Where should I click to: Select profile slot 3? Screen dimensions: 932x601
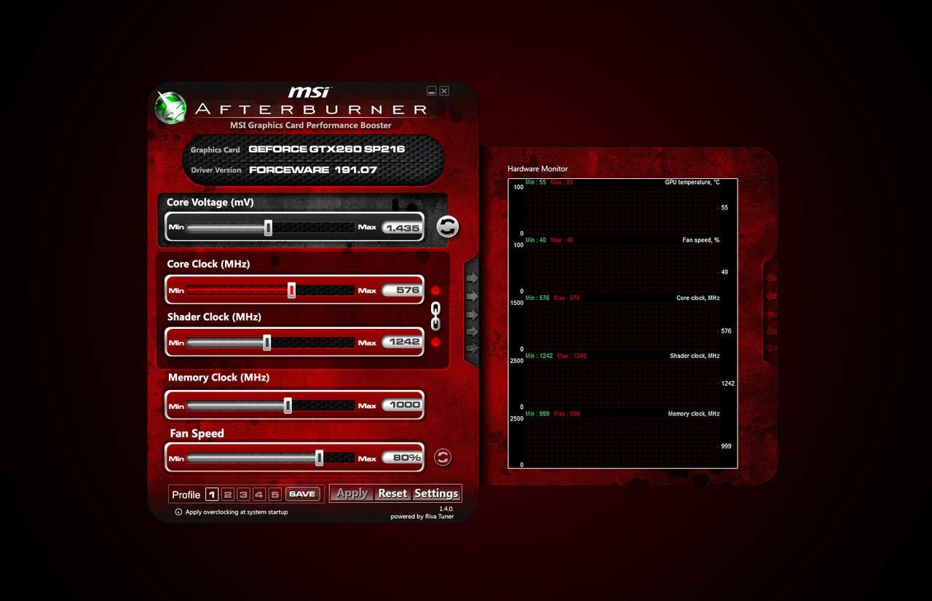pos(243,494)
